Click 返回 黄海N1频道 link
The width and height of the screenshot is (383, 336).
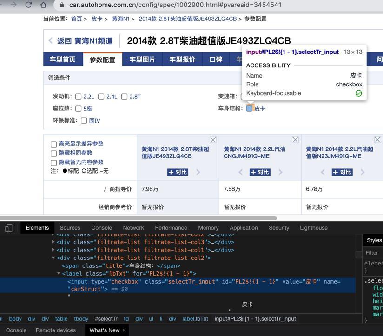pyautogui.click(x=85, y=41)
